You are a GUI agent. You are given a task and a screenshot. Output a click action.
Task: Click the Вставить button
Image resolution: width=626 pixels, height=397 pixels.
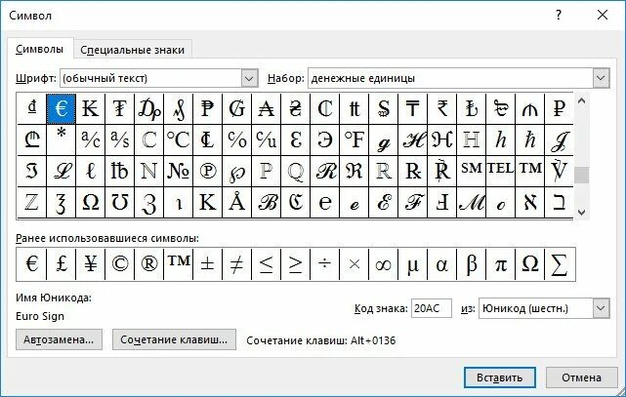(x=500, y=377)
